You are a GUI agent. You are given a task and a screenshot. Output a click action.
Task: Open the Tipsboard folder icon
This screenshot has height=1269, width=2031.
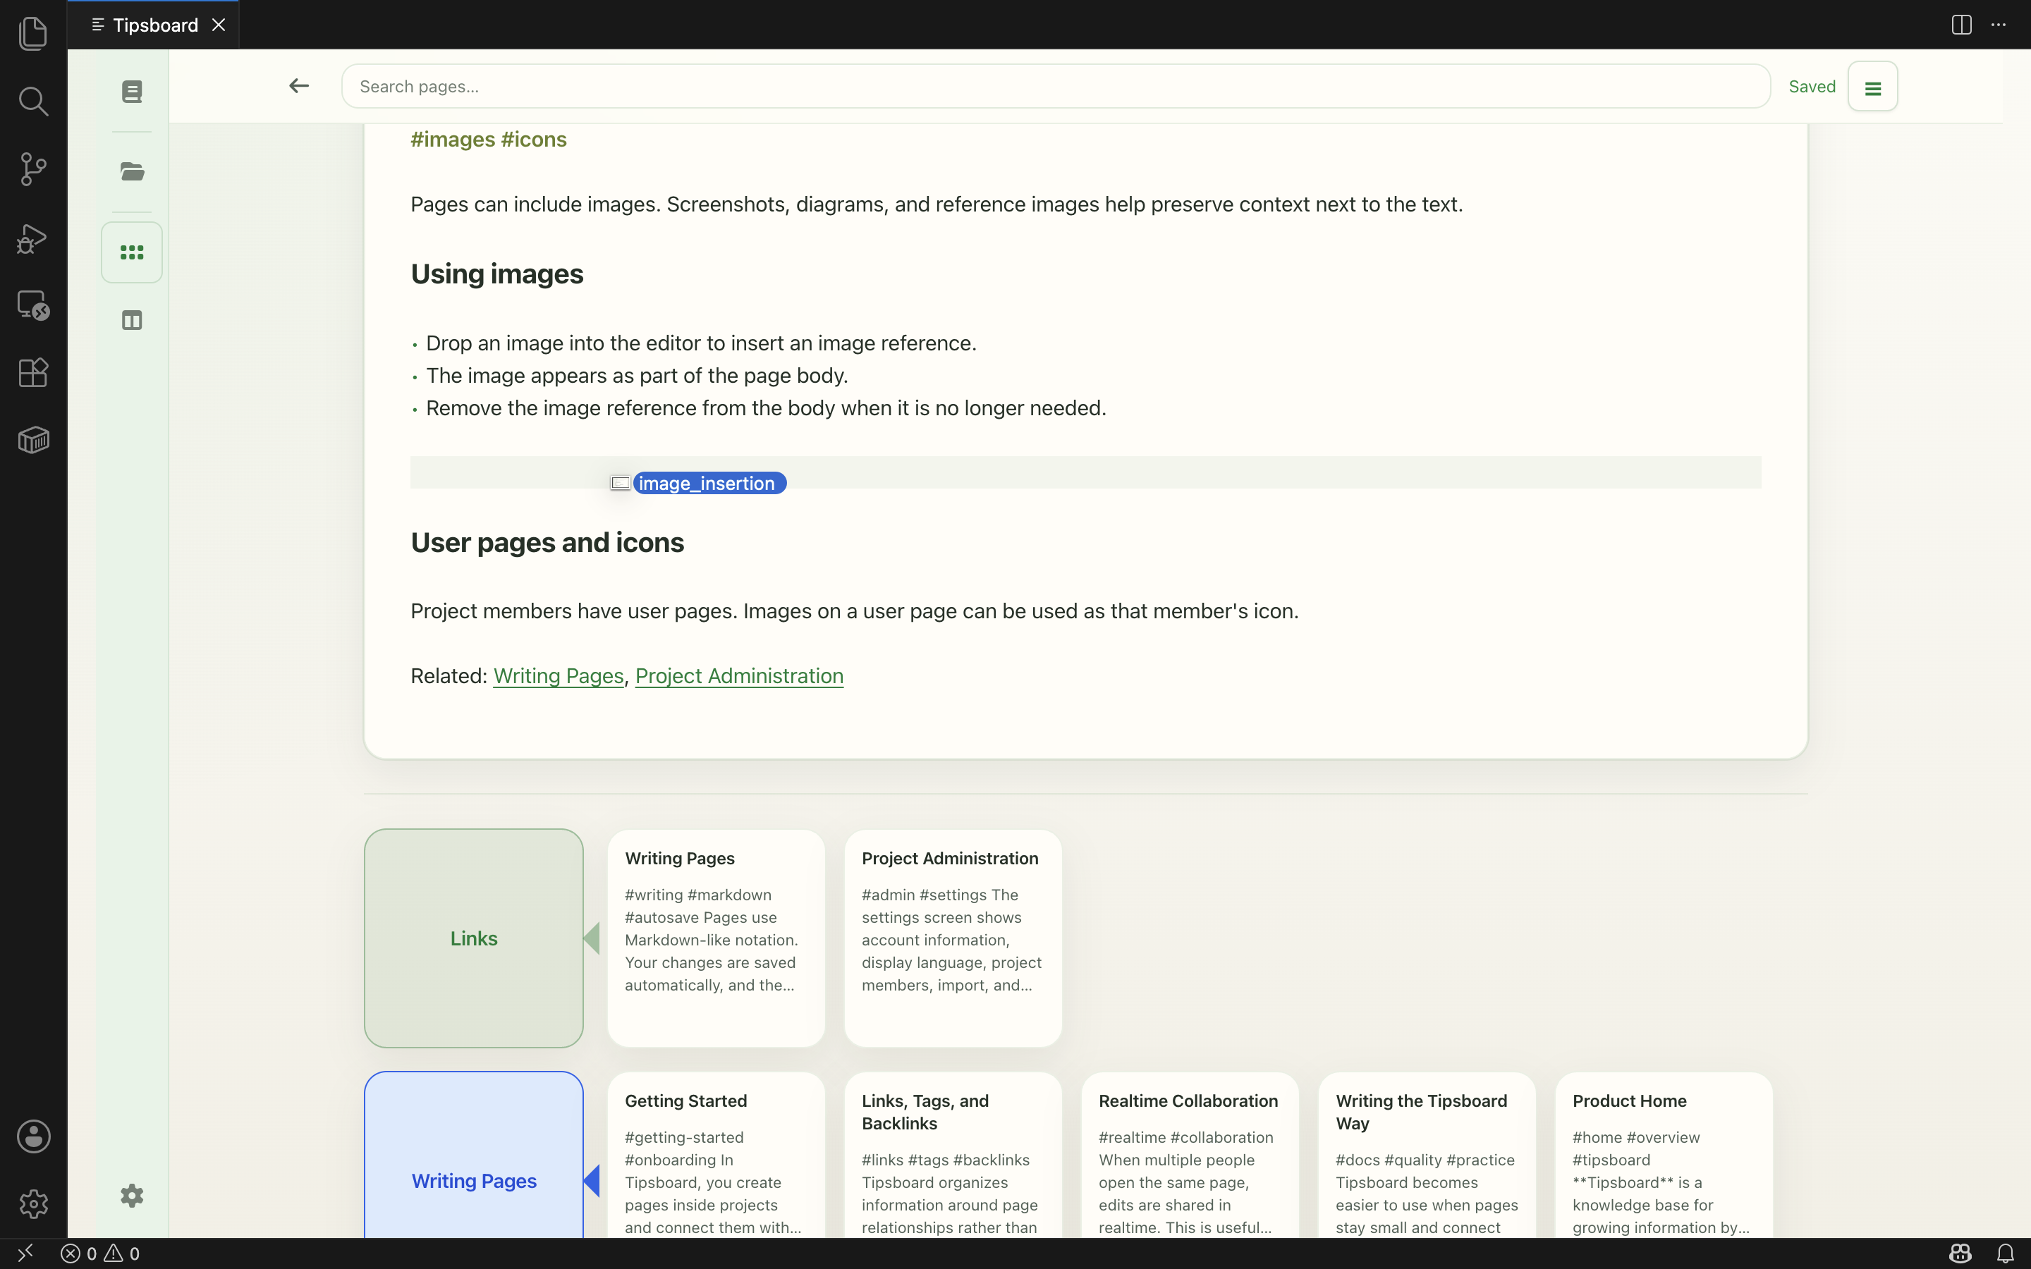132,172
